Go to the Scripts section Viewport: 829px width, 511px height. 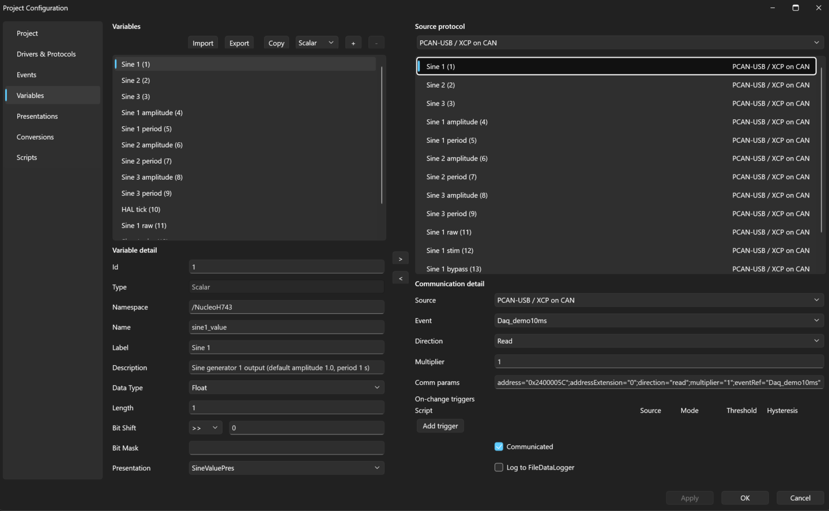tap(27, 157)
